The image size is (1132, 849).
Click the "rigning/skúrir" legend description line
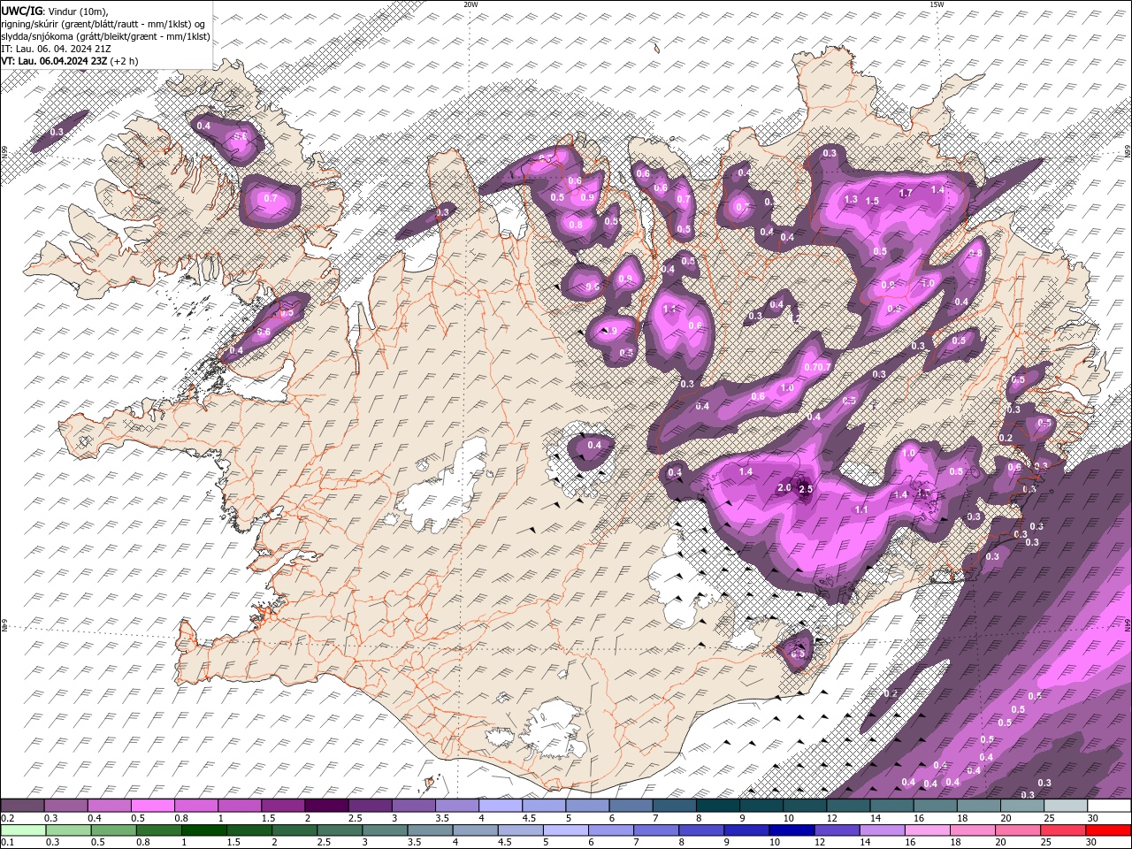pyautogui.click(x=103, y=23)
